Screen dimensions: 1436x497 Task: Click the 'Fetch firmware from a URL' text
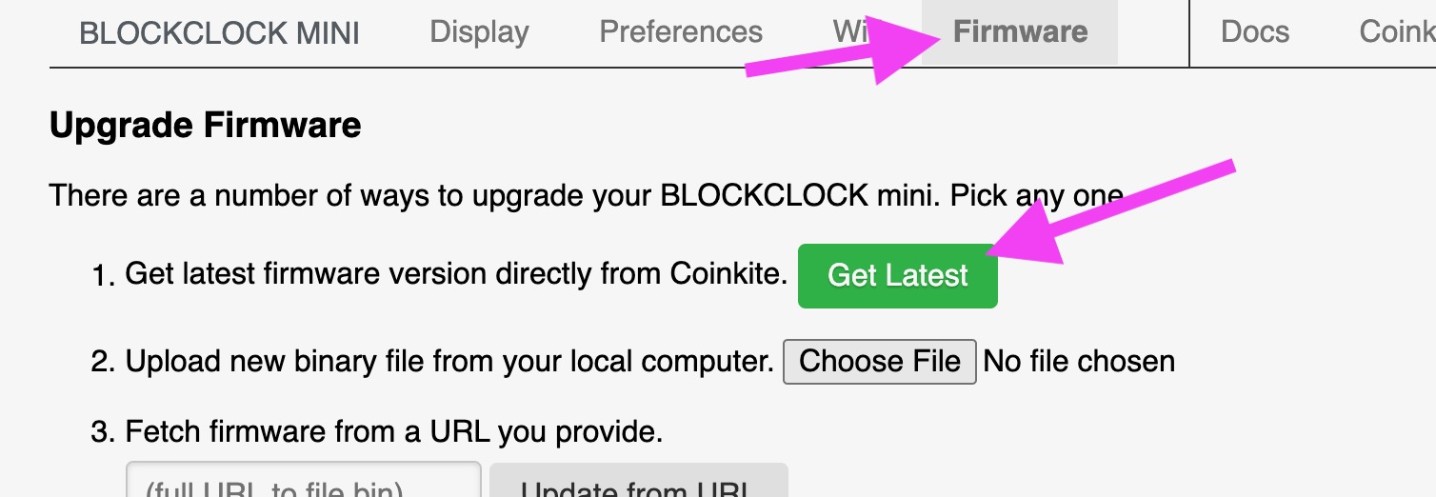tap(393, 433)
